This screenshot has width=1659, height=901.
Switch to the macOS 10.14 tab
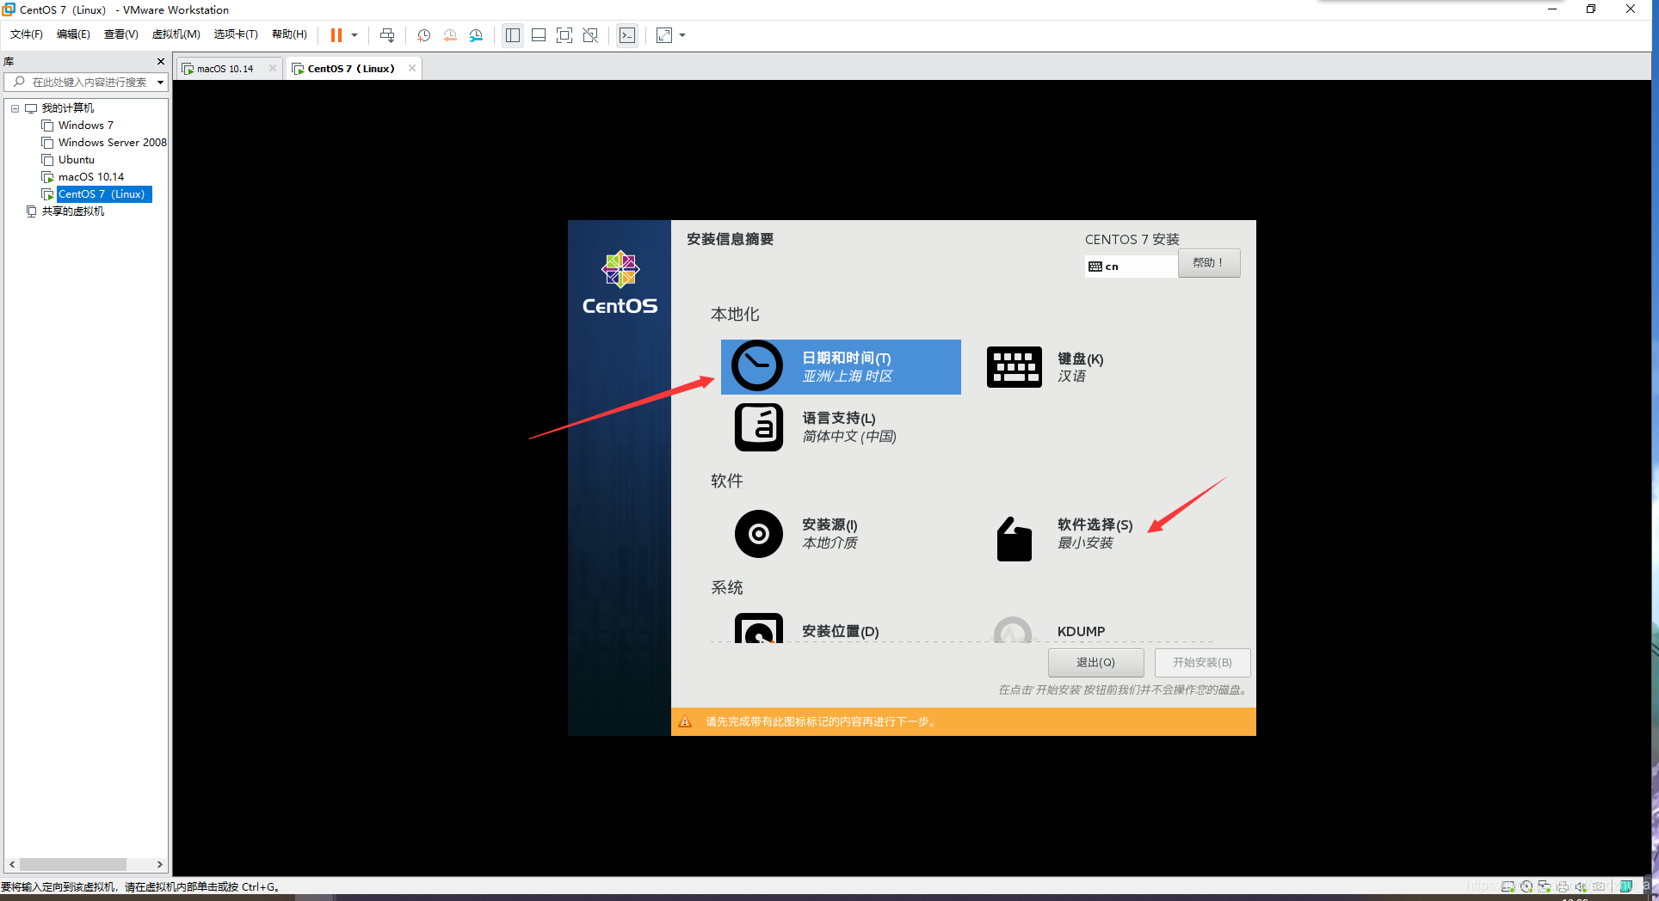coord(225,69)
